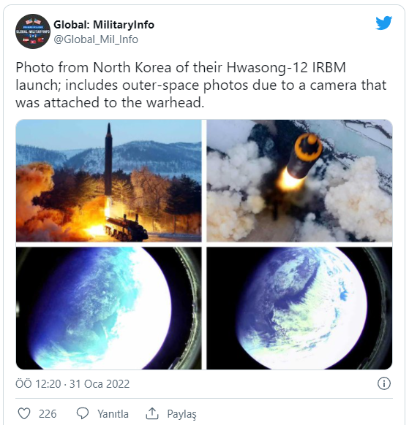Click the share arrow icon
Screen dimensions: 409x425
[x=152, y=413]
